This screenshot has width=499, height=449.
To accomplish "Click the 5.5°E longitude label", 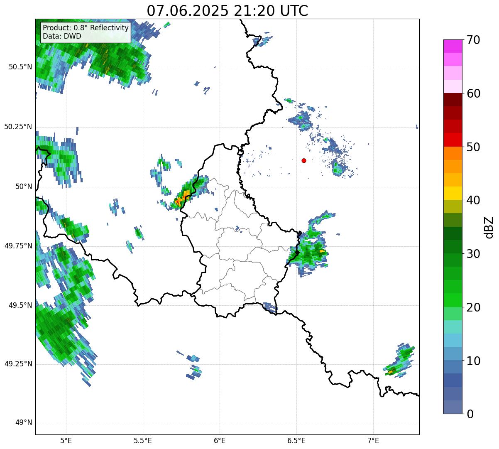I will [x=143, y=440].
